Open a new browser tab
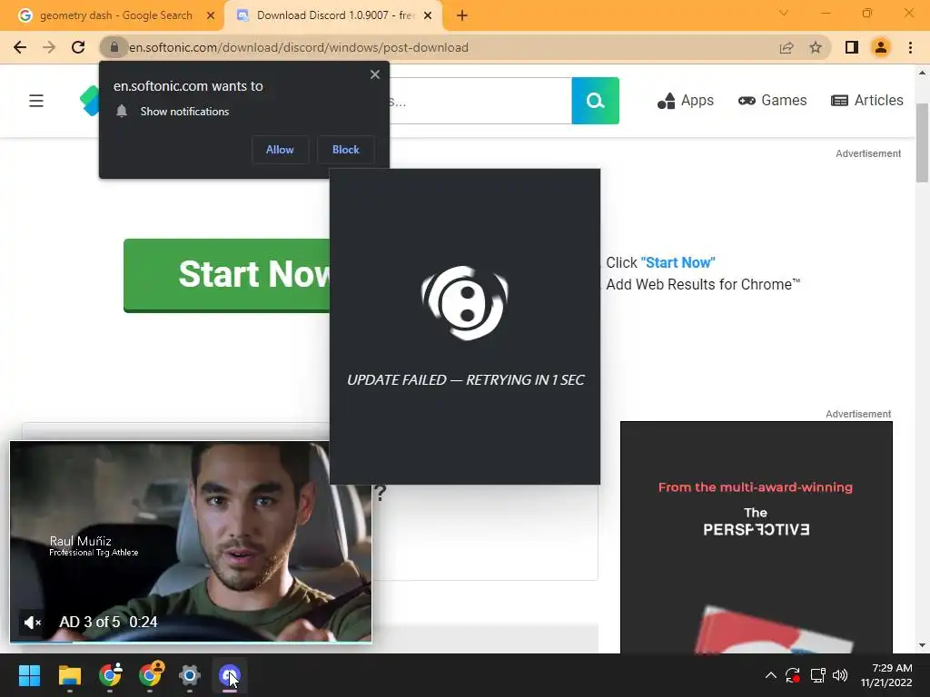Image resolution: width=930 pixels, height=697 pixels. click(x=462, y=15)
